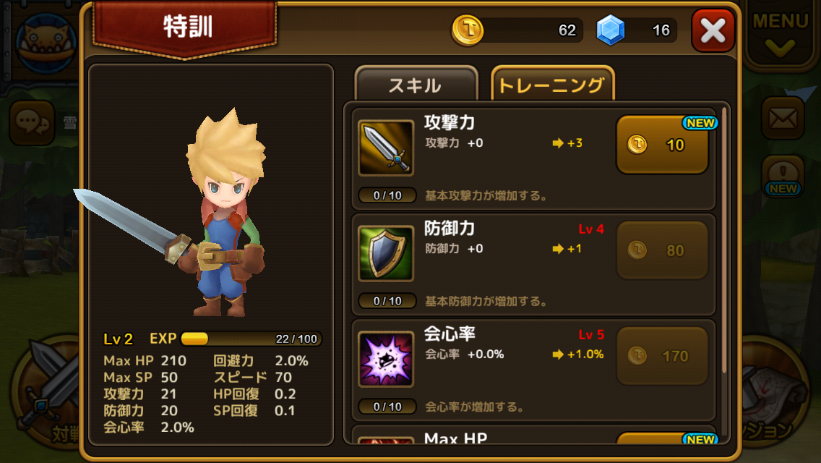The width and height of the screenshot is (821, 463).
Task: Click the EXP progress bar
Action: [x=251, y=339]
